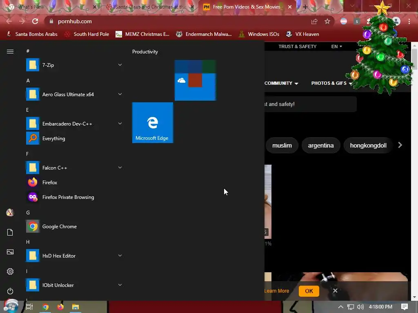418x313 pixels.
Task: Click the OK button on the banner
Action: click(x=309, y=291)
